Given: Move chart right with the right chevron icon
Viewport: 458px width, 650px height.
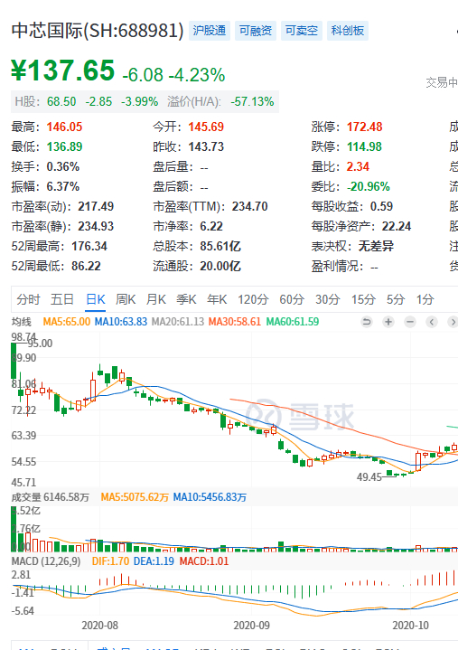Looking at the screenshot, I should tap(453, 322).
